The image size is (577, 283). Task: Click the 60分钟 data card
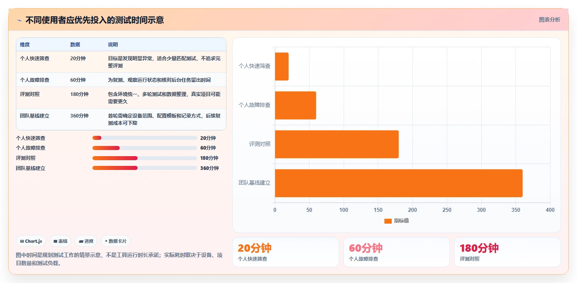pyautogui.click(x=397, y=252)
